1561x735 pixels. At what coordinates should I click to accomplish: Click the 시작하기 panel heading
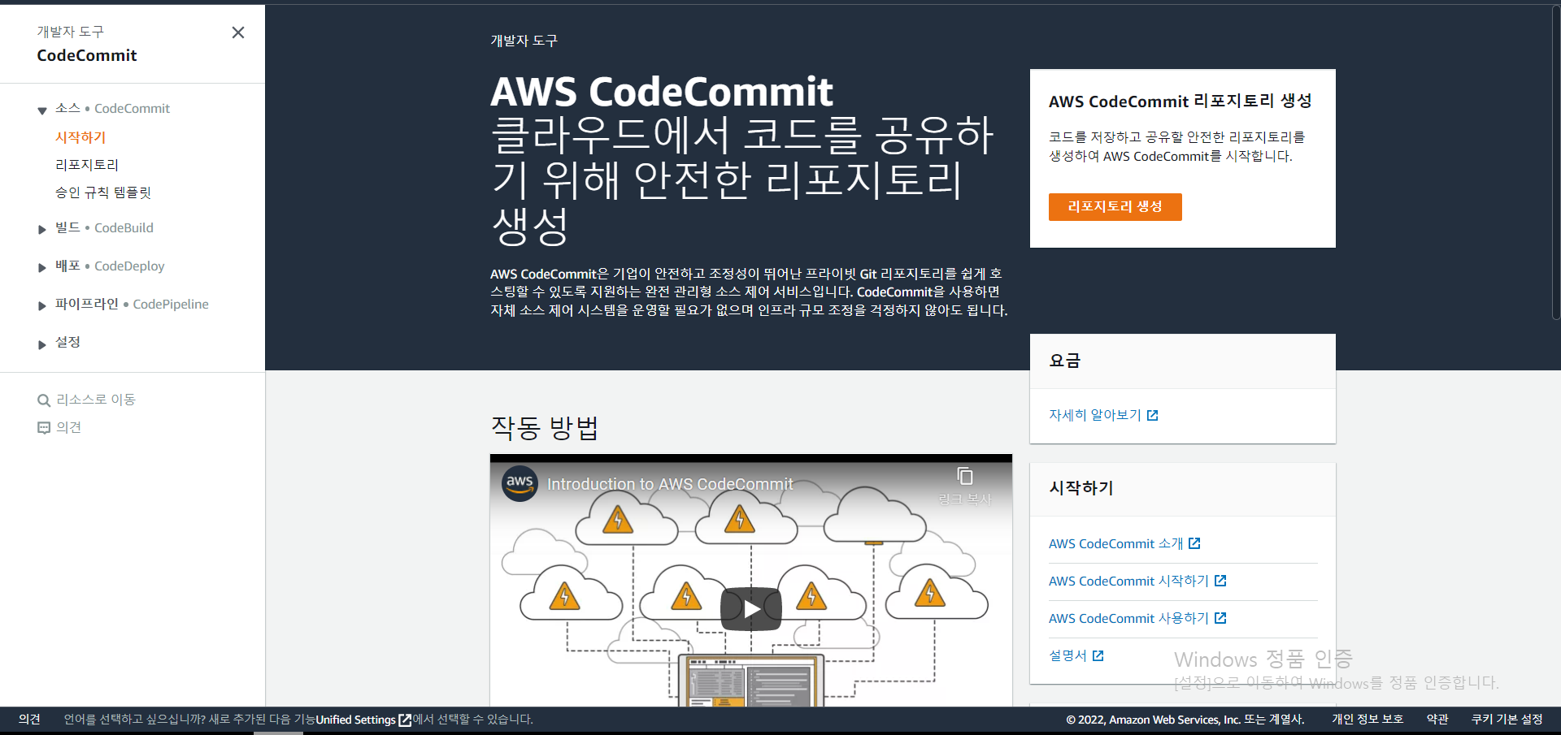(1081, 488)
